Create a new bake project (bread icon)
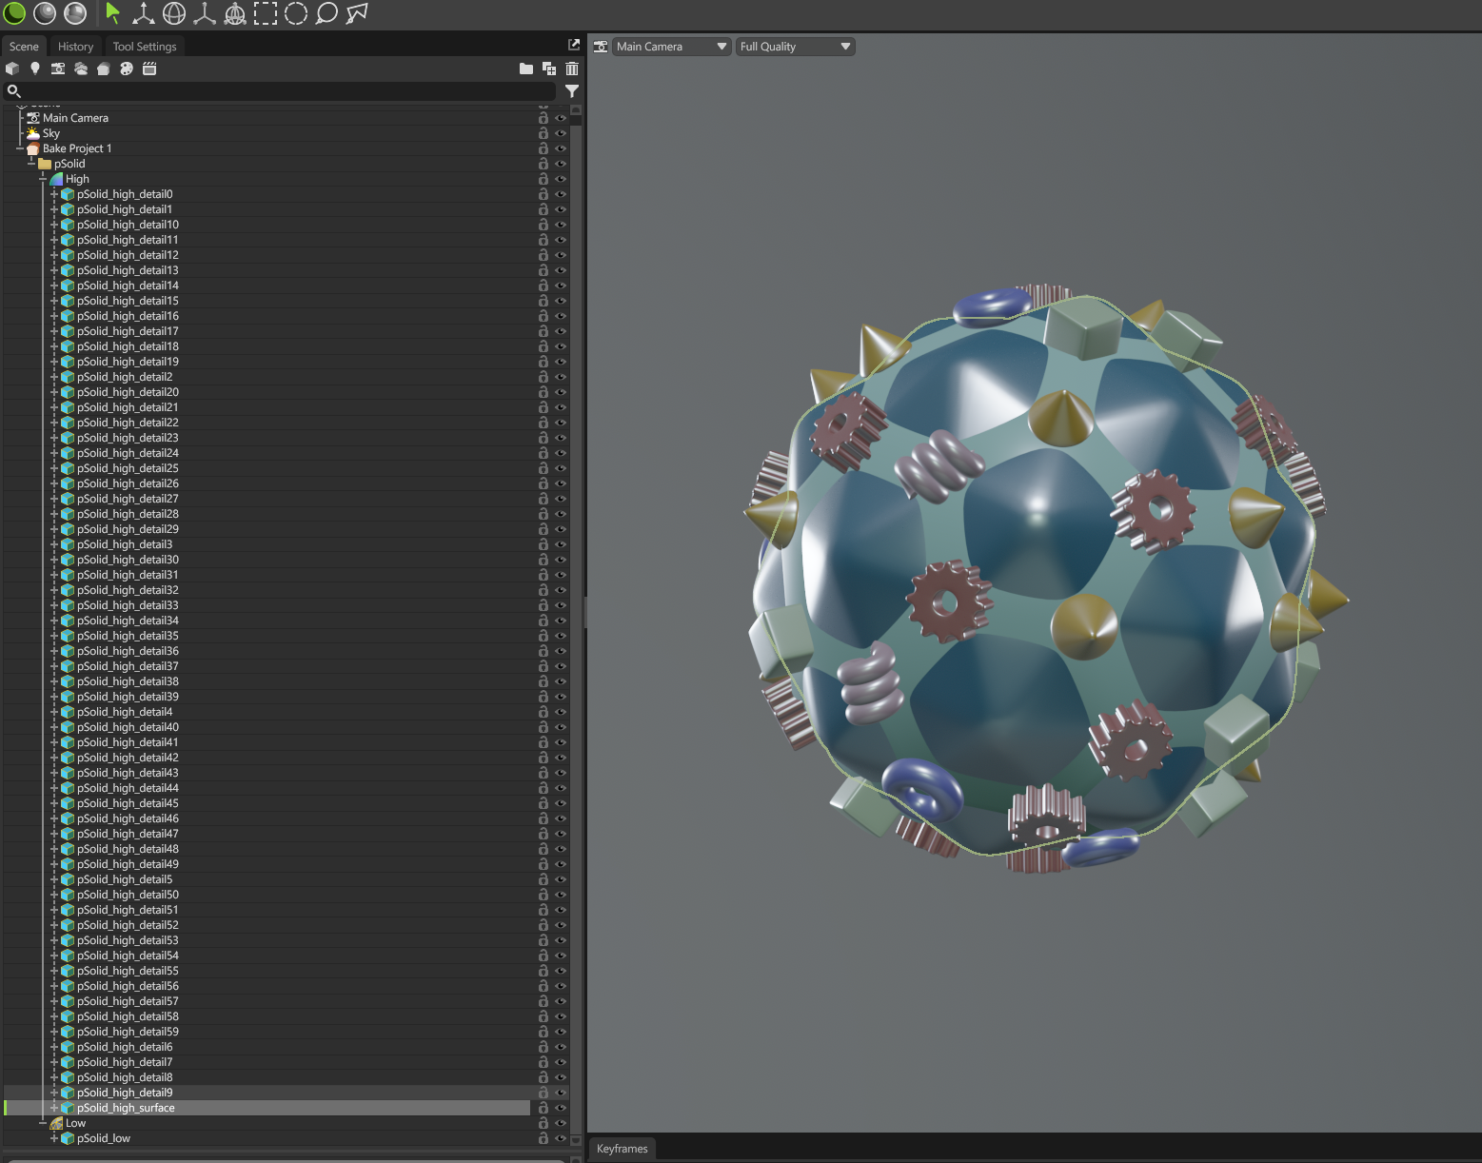 (104, 69)
